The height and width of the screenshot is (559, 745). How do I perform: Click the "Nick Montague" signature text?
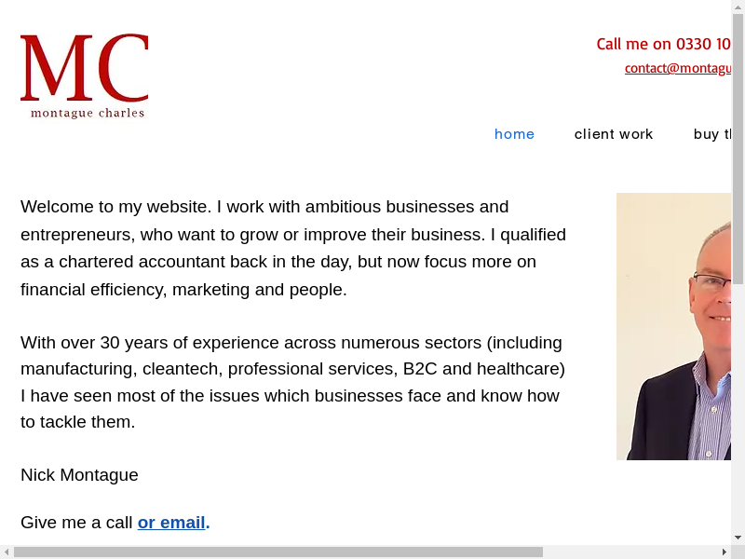click(79, 475)
